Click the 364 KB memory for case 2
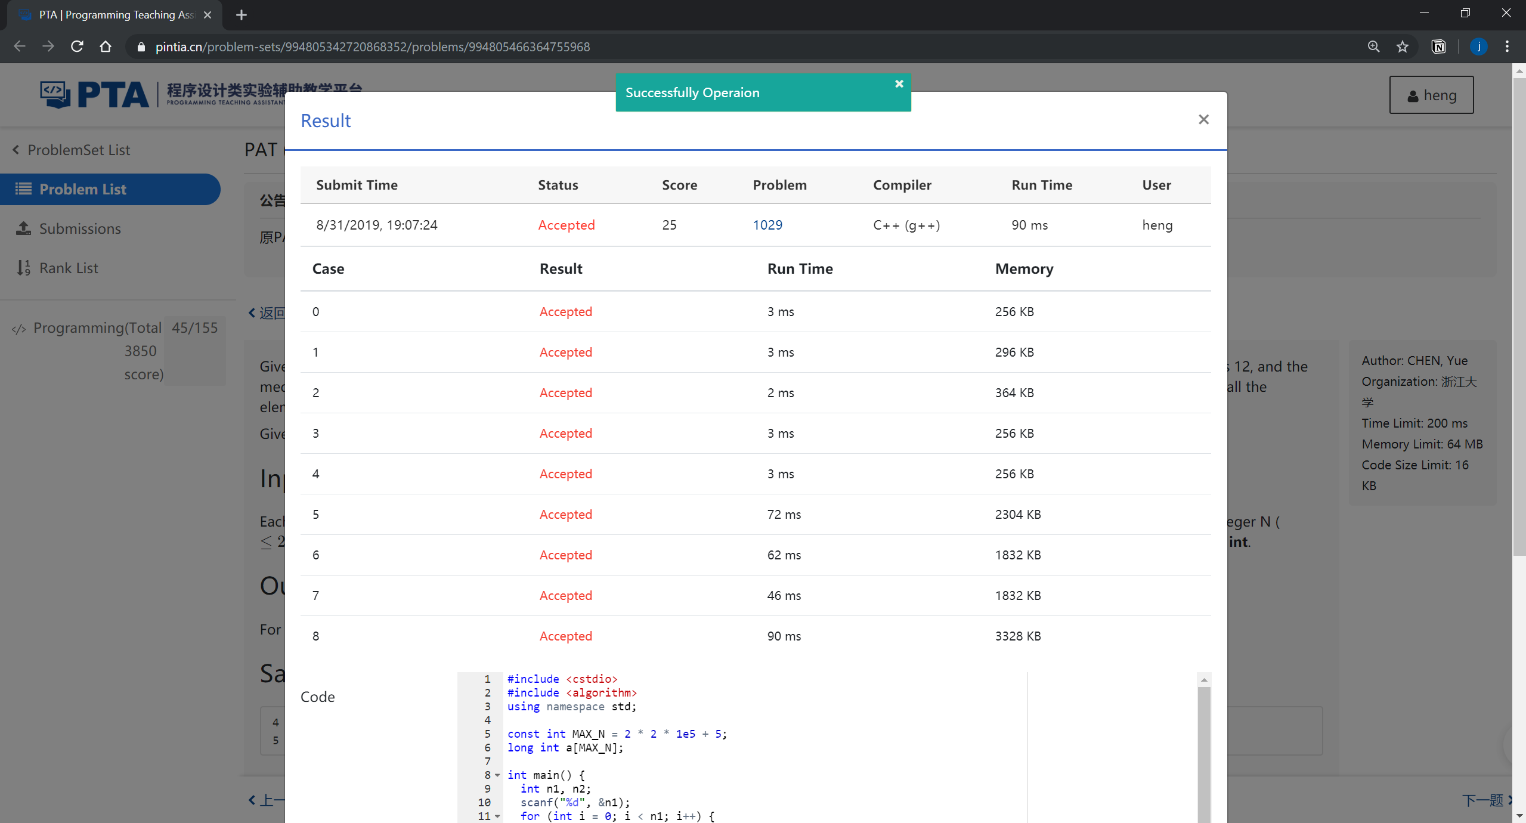 1014,392
